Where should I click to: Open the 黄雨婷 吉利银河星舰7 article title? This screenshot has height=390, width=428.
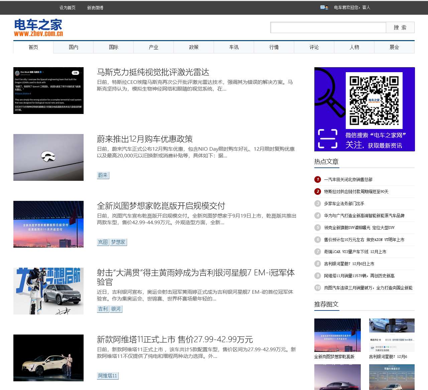(196, 277)
